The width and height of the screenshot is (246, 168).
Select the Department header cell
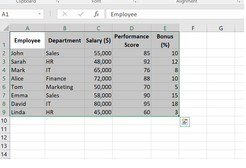65,40
